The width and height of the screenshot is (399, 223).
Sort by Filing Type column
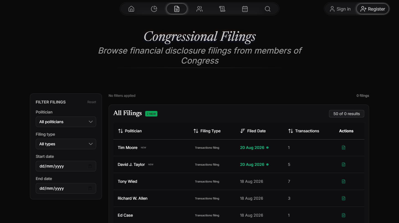(207, 131)
